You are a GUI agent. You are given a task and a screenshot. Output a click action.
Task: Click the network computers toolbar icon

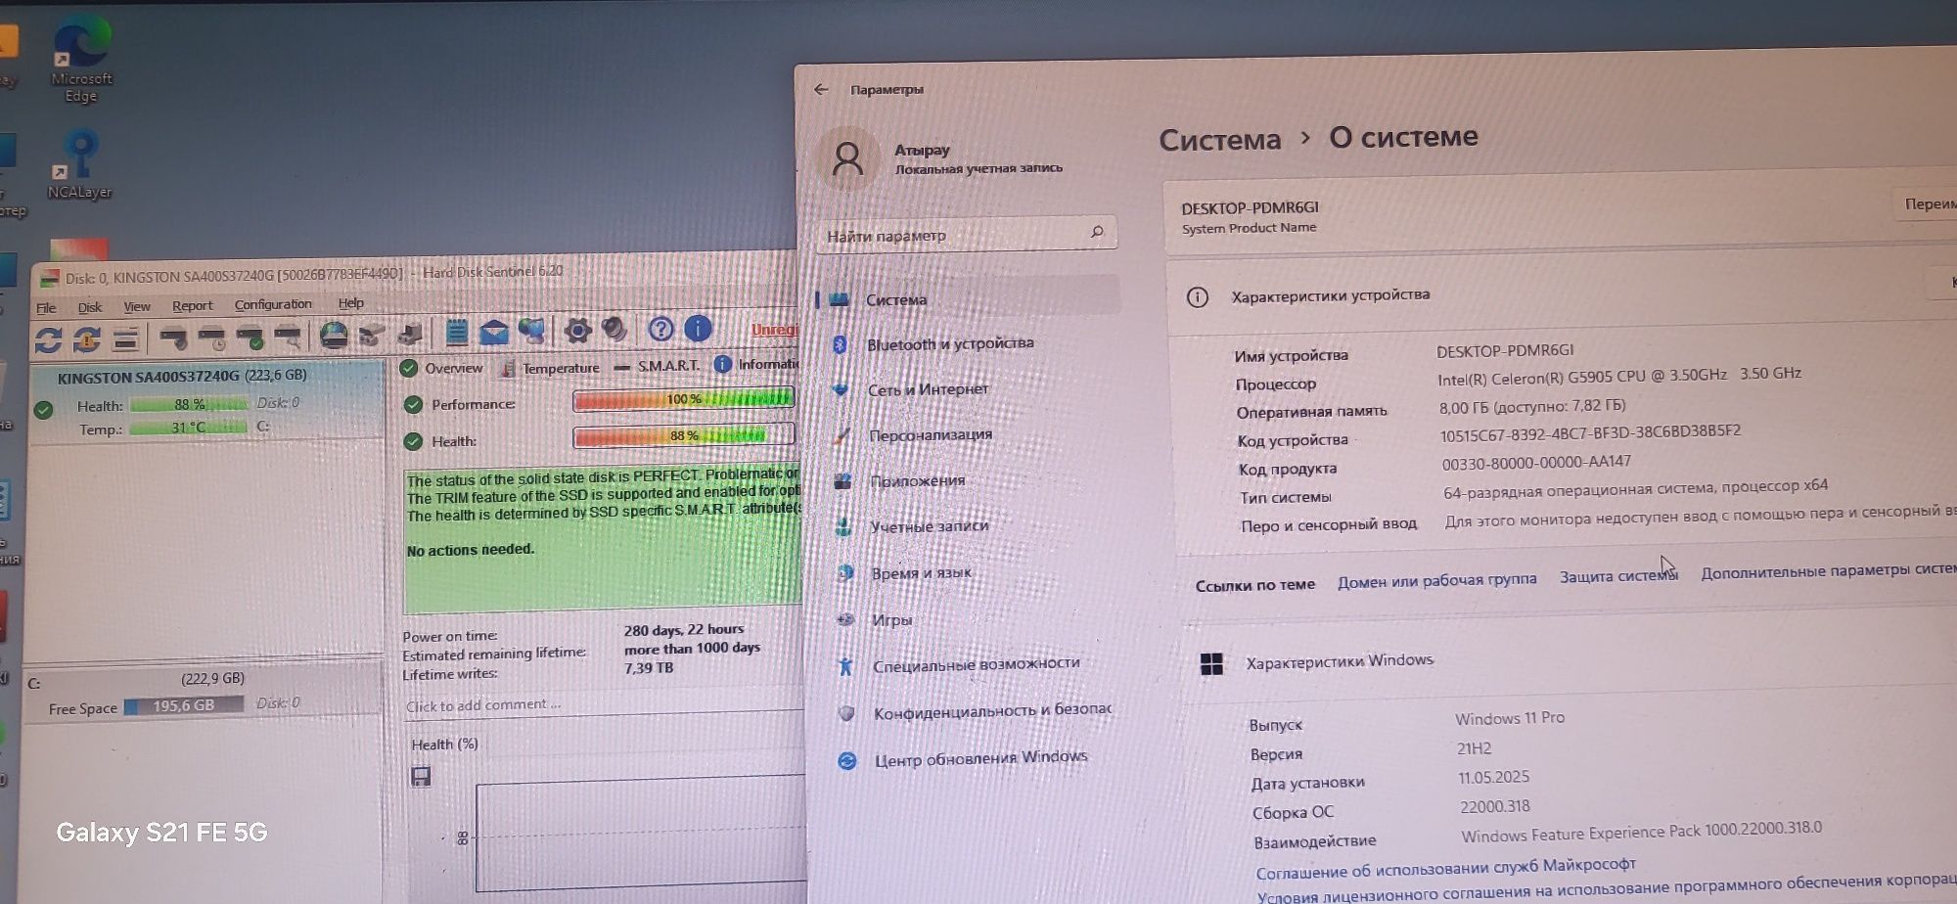pyautogui.click(x=531, y=331)
